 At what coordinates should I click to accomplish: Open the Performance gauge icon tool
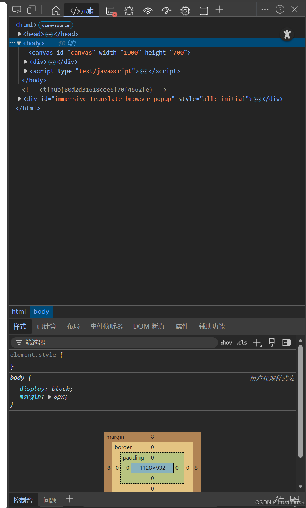(166, 10)
